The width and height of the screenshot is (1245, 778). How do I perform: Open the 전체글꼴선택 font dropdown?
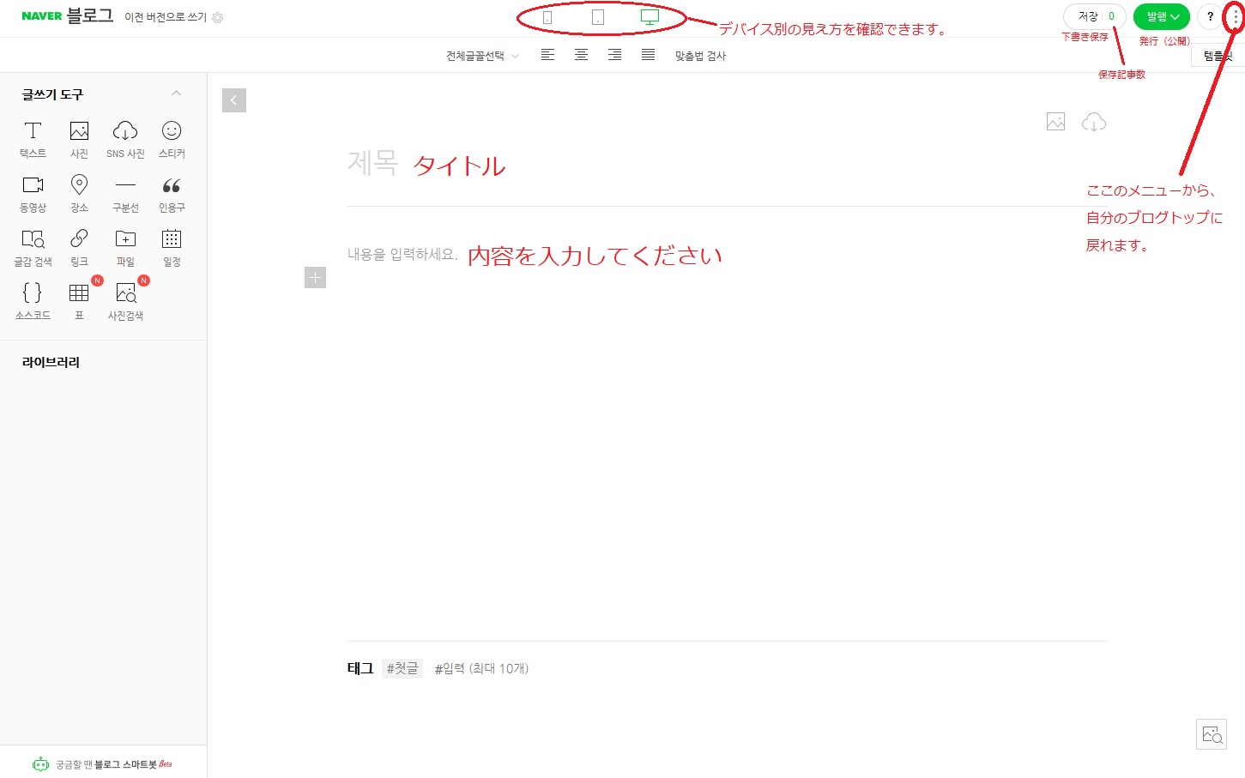[x=482, y=56]
